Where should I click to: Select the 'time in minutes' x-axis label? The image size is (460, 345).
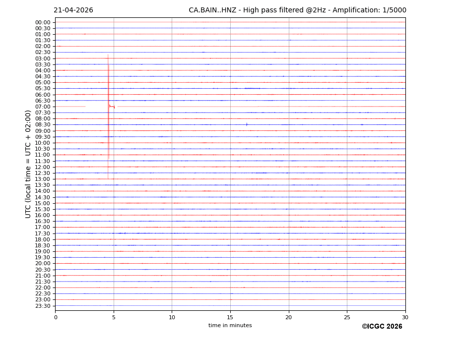[x=230, y=326]
